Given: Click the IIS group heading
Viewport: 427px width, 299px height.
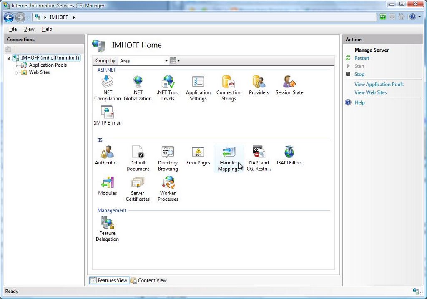Looking at the screenshot, I should coord(100,140).
